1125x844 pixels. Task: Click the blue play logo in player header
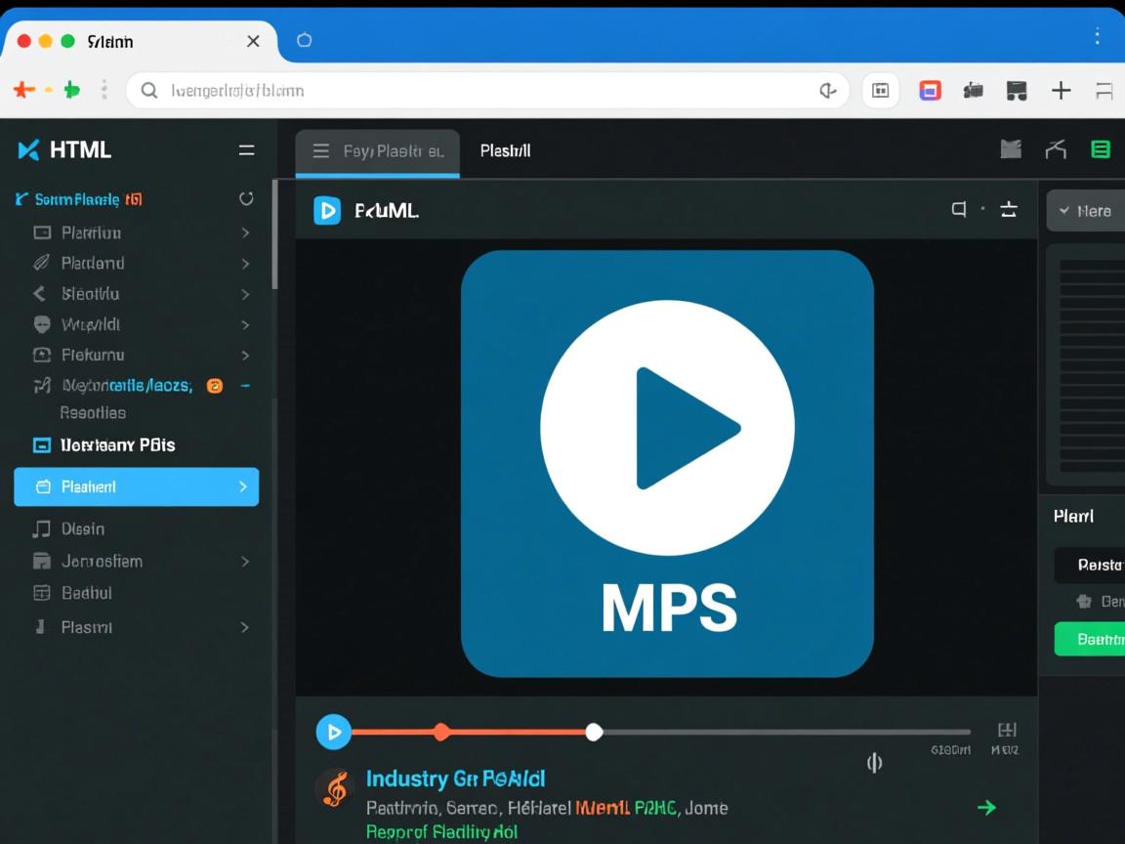pyautogui.click(x=327, y=210)
